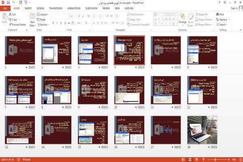This screenshot has height=162, width=243.
Task: Start presentation from beginning icon in Quick Access
Action: pos(26,2)
